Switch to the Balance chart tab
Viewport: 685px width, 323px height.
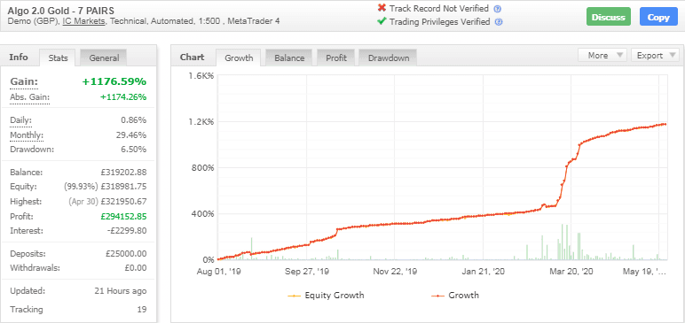coord(289,58)
